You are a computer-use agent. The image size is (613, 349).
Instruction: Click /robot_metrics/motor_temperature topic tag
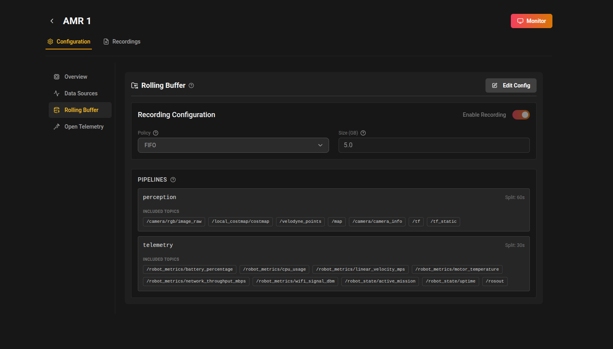(457, 269)
